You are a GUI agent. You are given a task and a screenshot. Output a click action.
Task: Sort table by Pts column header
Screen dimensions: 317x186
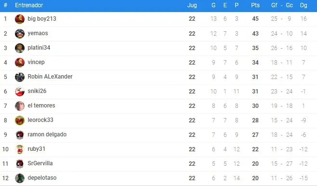pyautogui.click(x=255, y=5)
